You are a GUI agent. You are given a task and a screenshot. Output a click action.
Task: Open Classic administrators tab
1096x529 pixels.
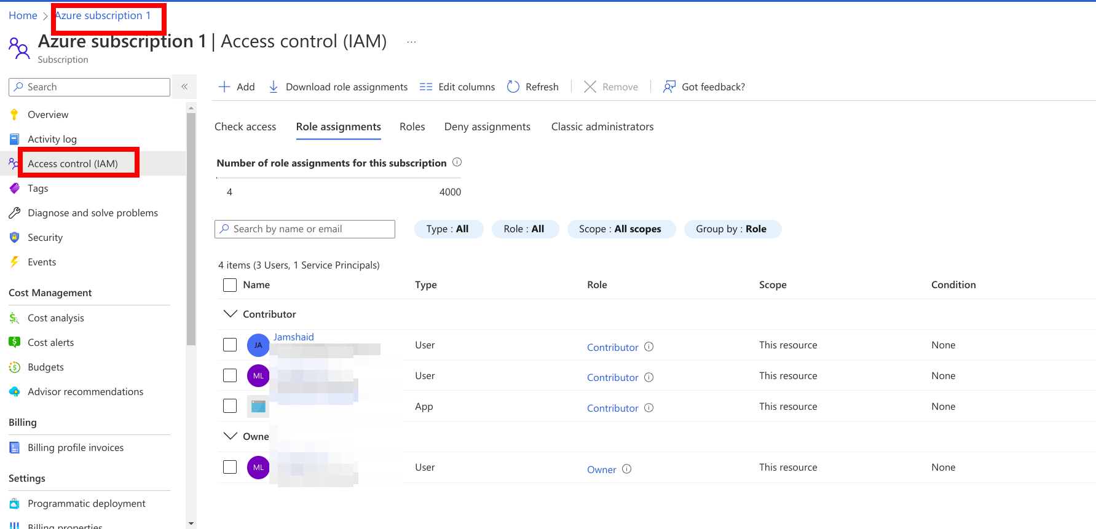(602, 127)
